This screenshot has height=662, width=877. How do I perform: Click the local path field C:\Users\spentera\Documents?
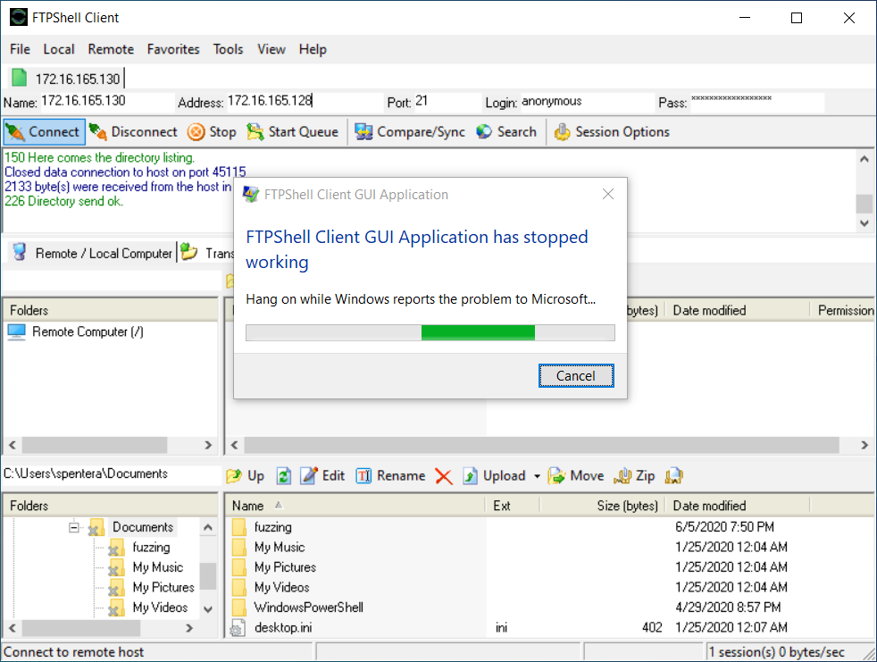tap(112, 474)
